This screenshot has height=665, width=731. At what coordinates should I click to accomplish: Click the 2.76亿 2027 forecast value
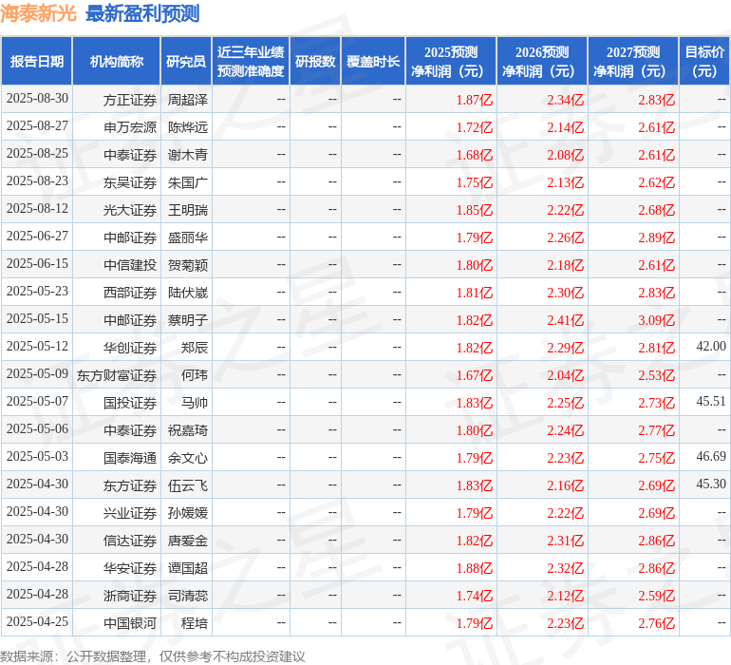coord(656,623)
